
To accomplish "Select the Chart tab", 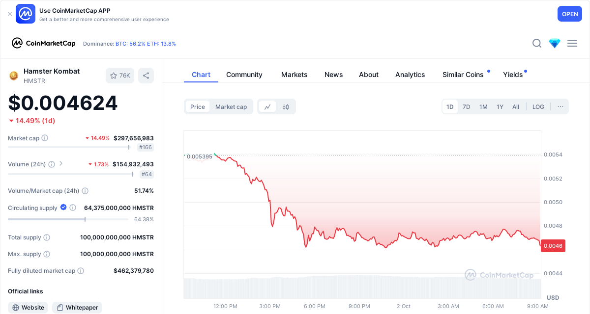I will pos(201,75).
